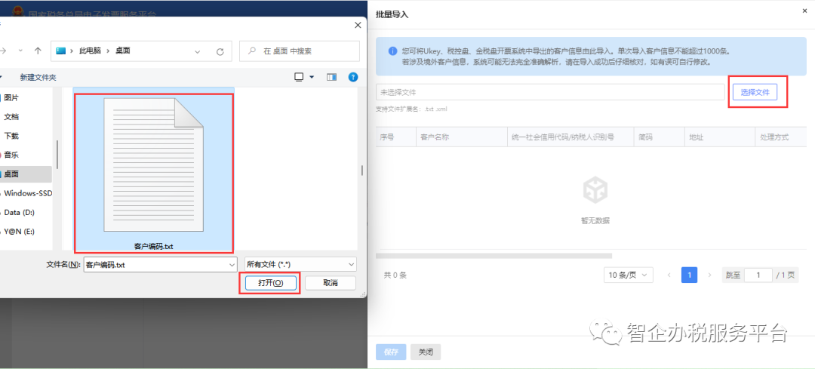Expand the 文件名 combo box dropdown arrow
The image size is (815, 369).
(x=232, y=265)
